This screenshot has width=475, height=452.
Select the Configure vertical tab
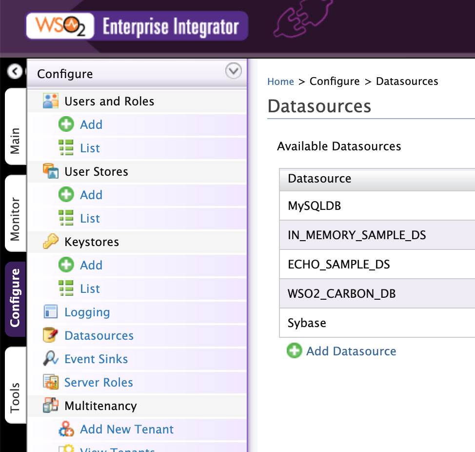click(x=15, y=299)
